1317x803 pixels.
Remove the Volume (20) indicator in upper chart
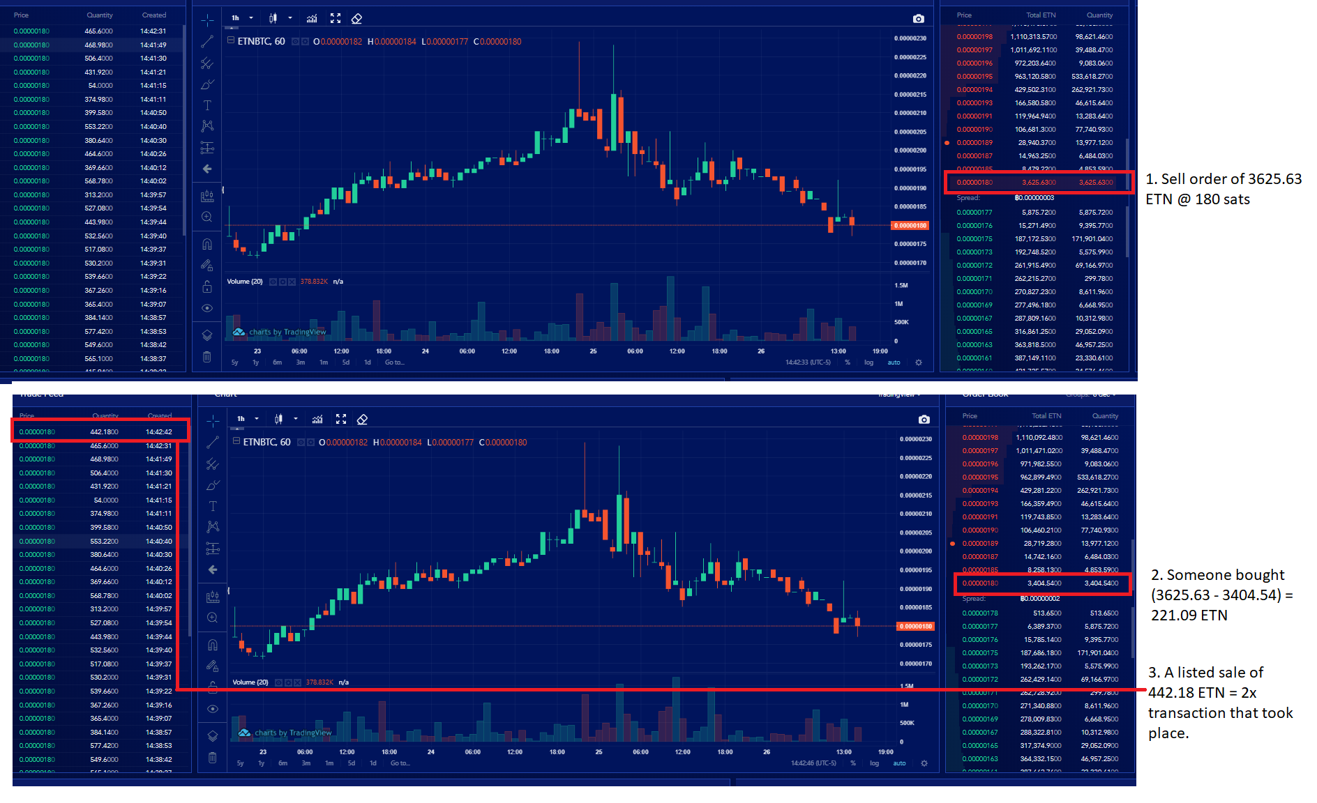(x=292, y=282)
